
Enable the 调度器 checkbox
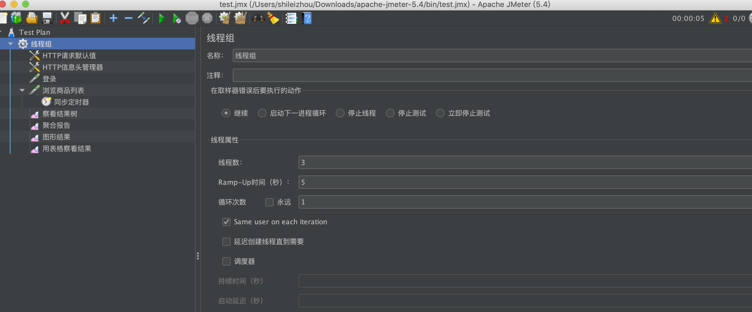tap(226, 261)
